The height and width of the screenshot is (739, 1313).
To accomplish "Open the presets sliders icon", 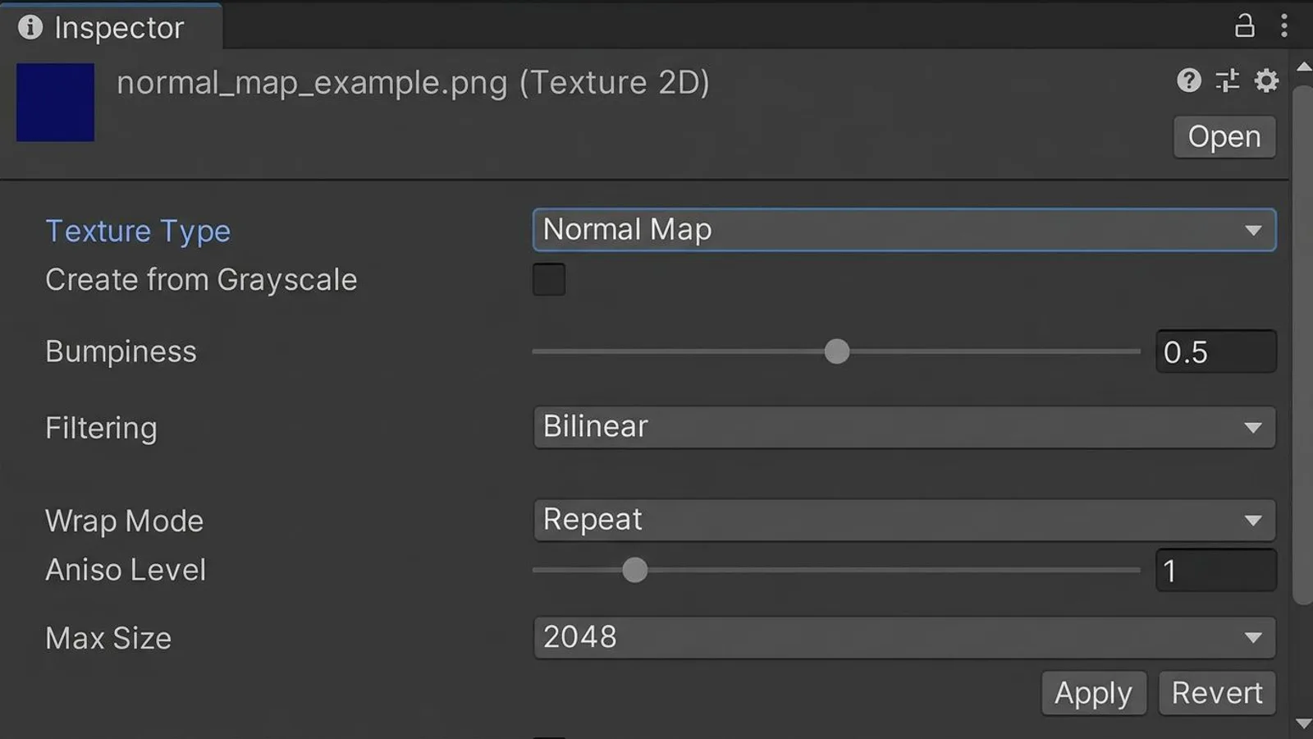I will click(1228, 80).
